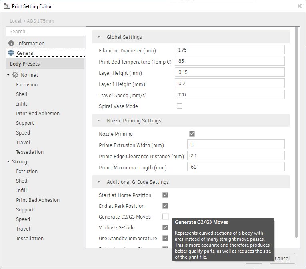Open Shell settings under Normal preset
This screenshot has height=269, width=306.
[x=22, y=94]
